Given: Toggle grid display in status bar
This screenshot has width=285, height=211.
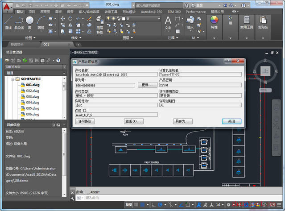Looking at the screenshot, I should pos(136,205).
